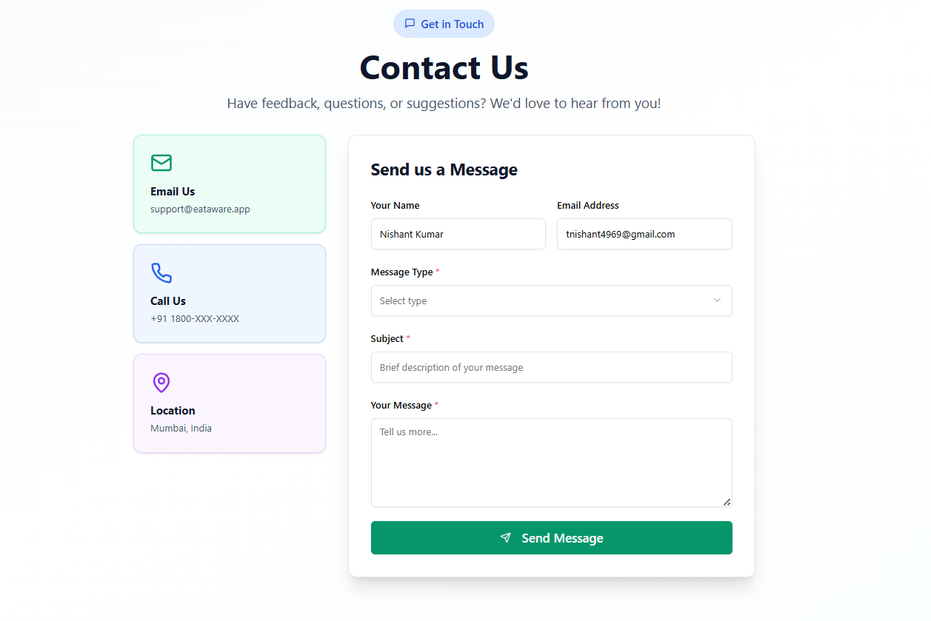The width and height of the screenshot is (931, 621).
Task: Open the Message Type dropdown
Action: [552, 301]
